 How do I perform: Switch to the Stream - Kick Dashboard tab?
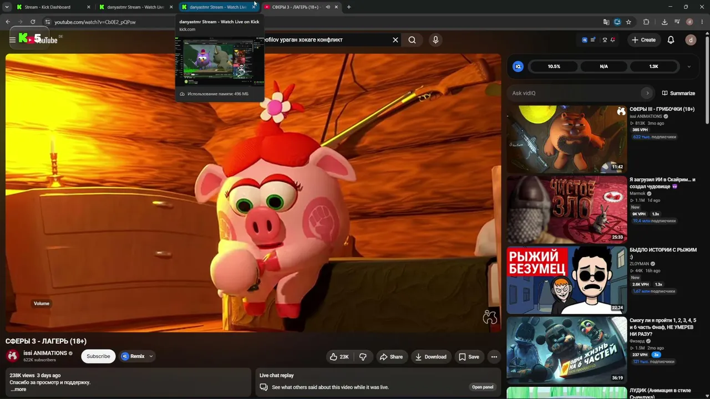[x=52, y=7]
